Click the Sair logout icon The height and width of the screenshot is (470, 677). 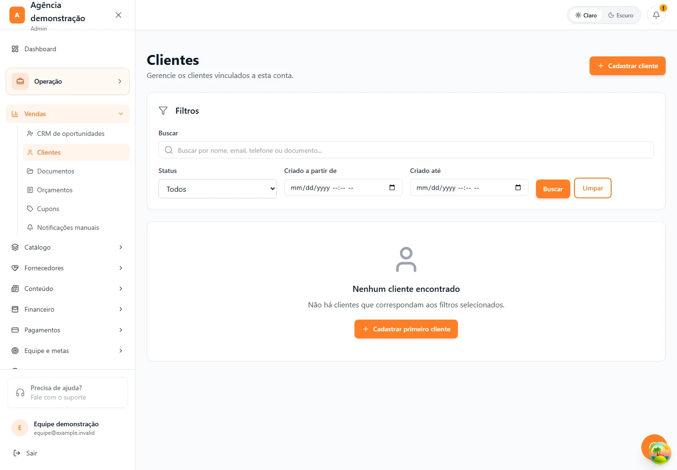[17, 453]
